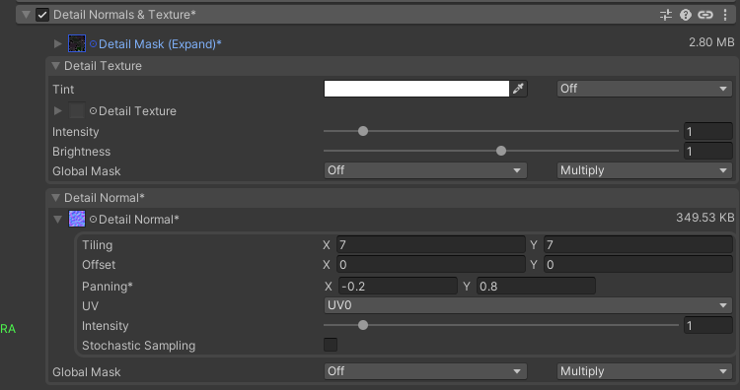Click the Brightness value field
740x390 pixels.
tap(707, 152)
